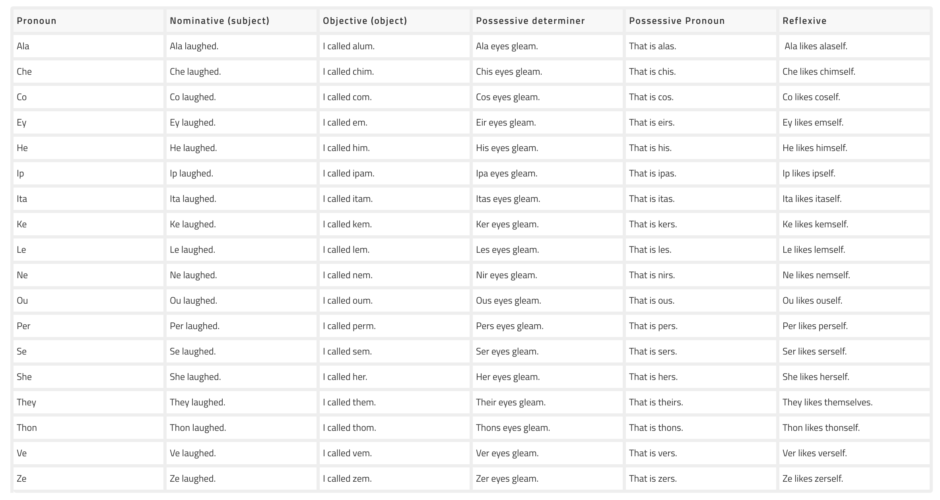This screenshot has width=940, height=500.
Task: Click the "Thons eyes gleam." cell
Action: (x=513, y=428)
